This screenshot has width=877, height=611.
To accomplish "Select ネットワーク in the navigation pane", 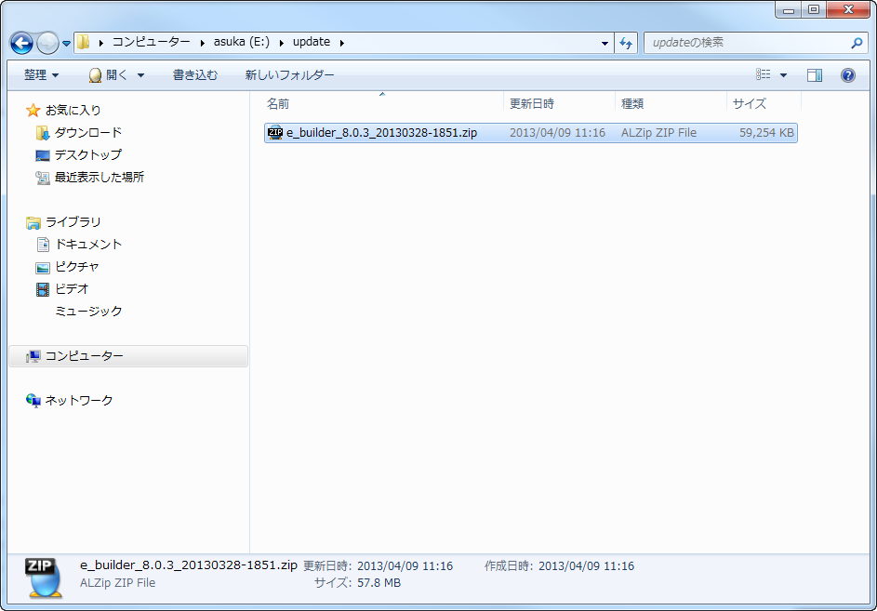I will point(79,401).
